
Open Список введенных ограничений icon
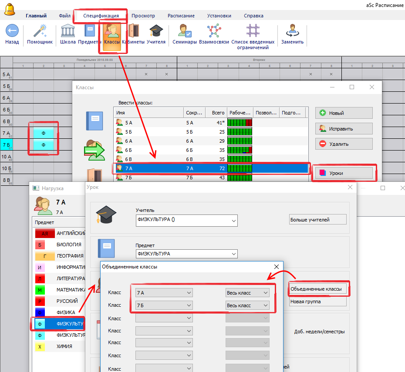pyautogui.click(x=253, y=31)
